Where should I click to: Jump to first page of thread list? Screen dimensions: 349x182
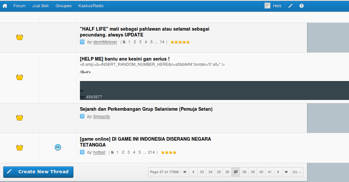point(185,172)
